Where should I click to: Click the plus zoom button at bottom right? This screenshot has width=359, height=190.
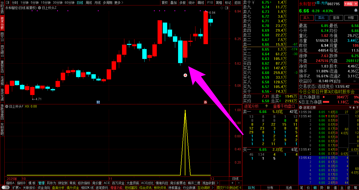pyautogui.click(x=232, y=183)
